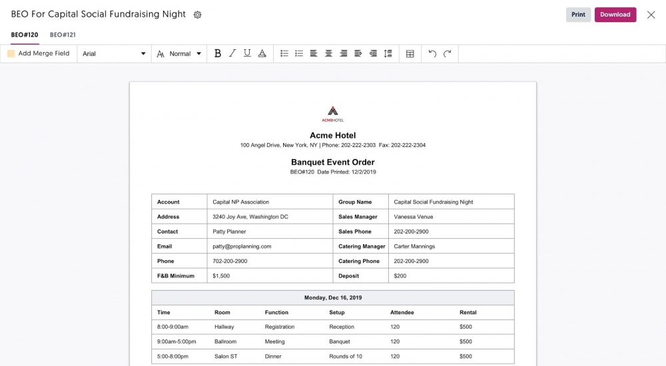This screenshot has width=666, height=366.
Task: Adjust line spacing from the toolbar
Action: [388, 54]
